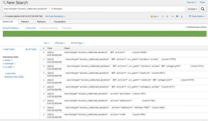Click Hide Fields in the sidebar
Screen dimensions: 208x121
(x=9, y=49)
